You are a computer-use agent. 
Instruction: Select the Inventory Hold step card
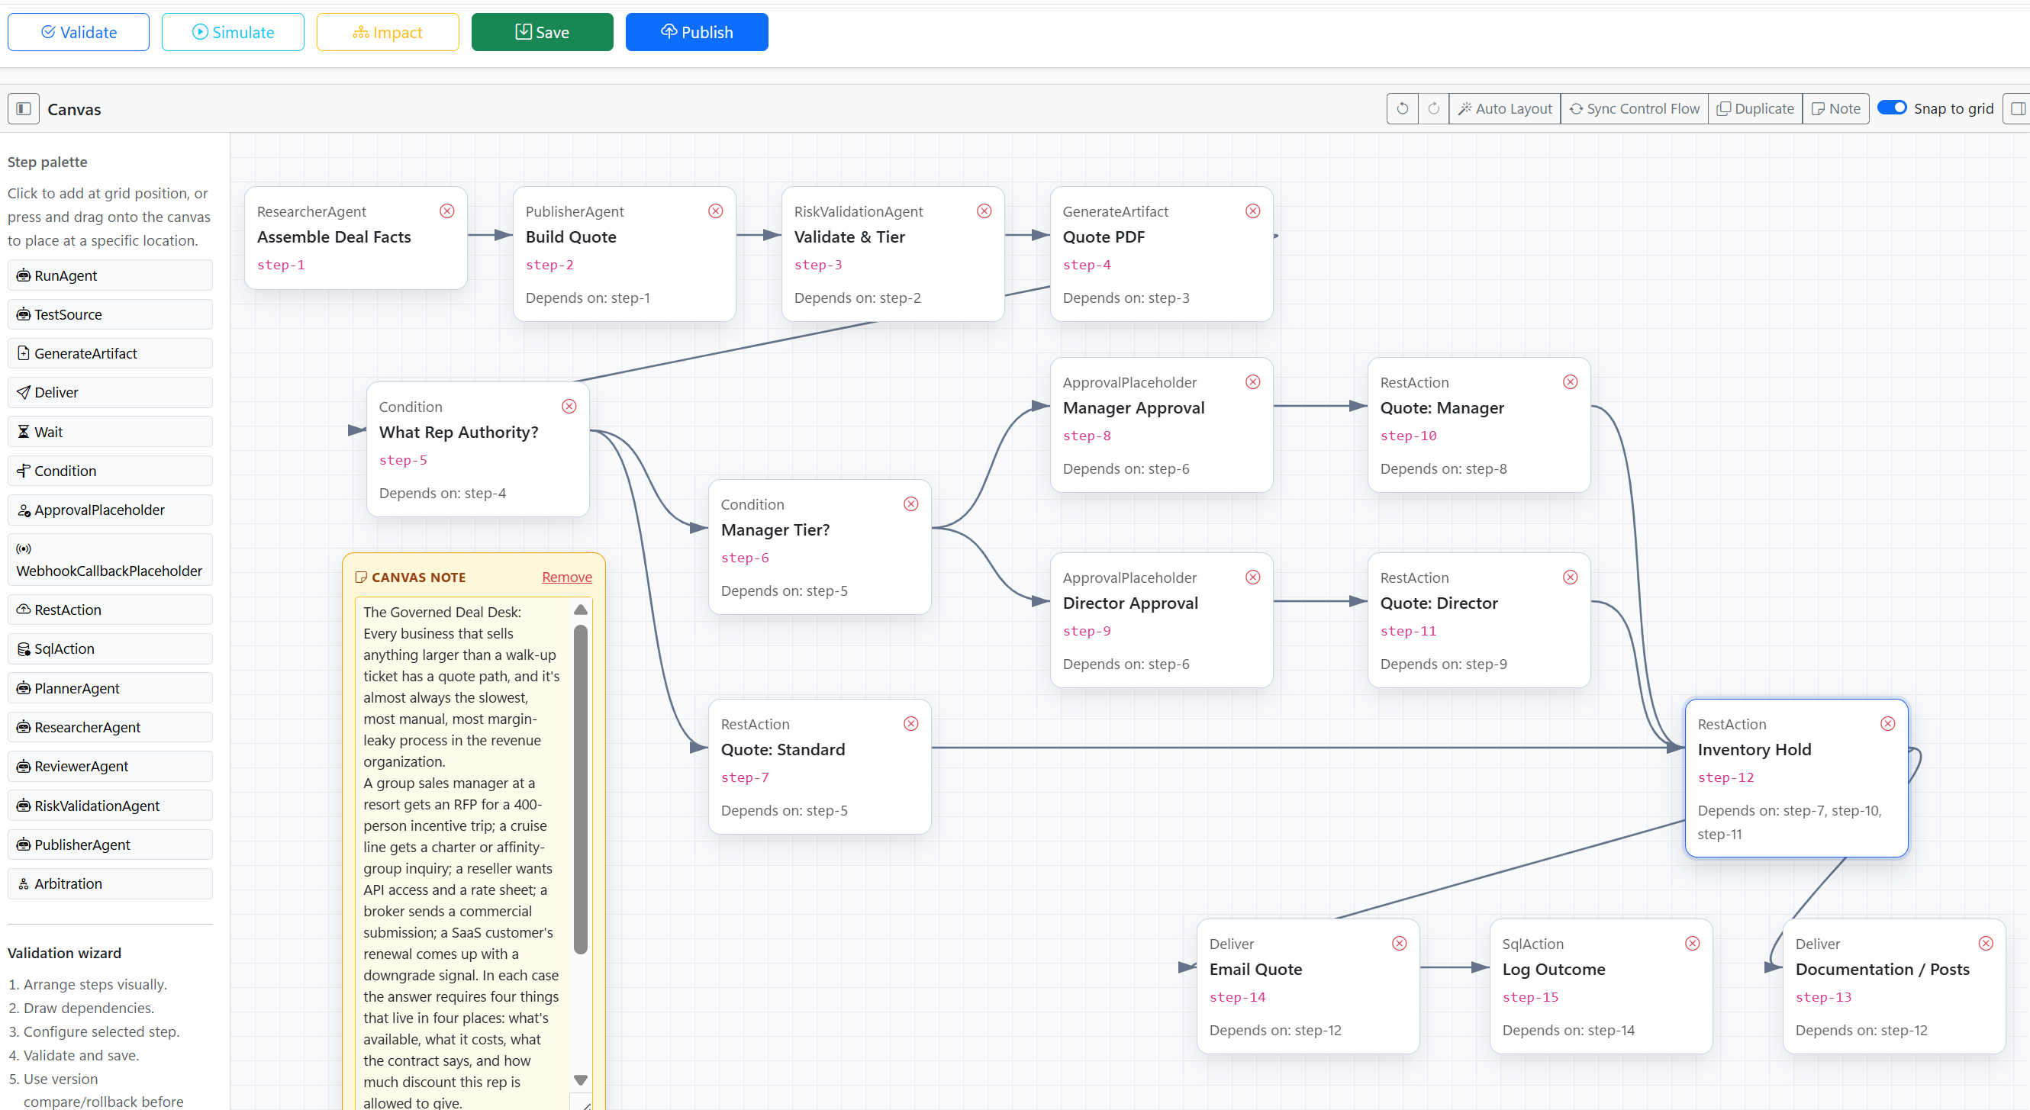[x=1796, y=778]
